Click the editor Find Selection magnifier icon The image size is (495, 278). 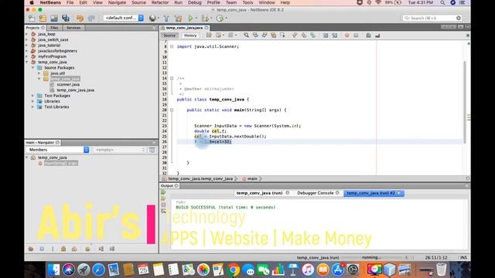click(246, 36)
